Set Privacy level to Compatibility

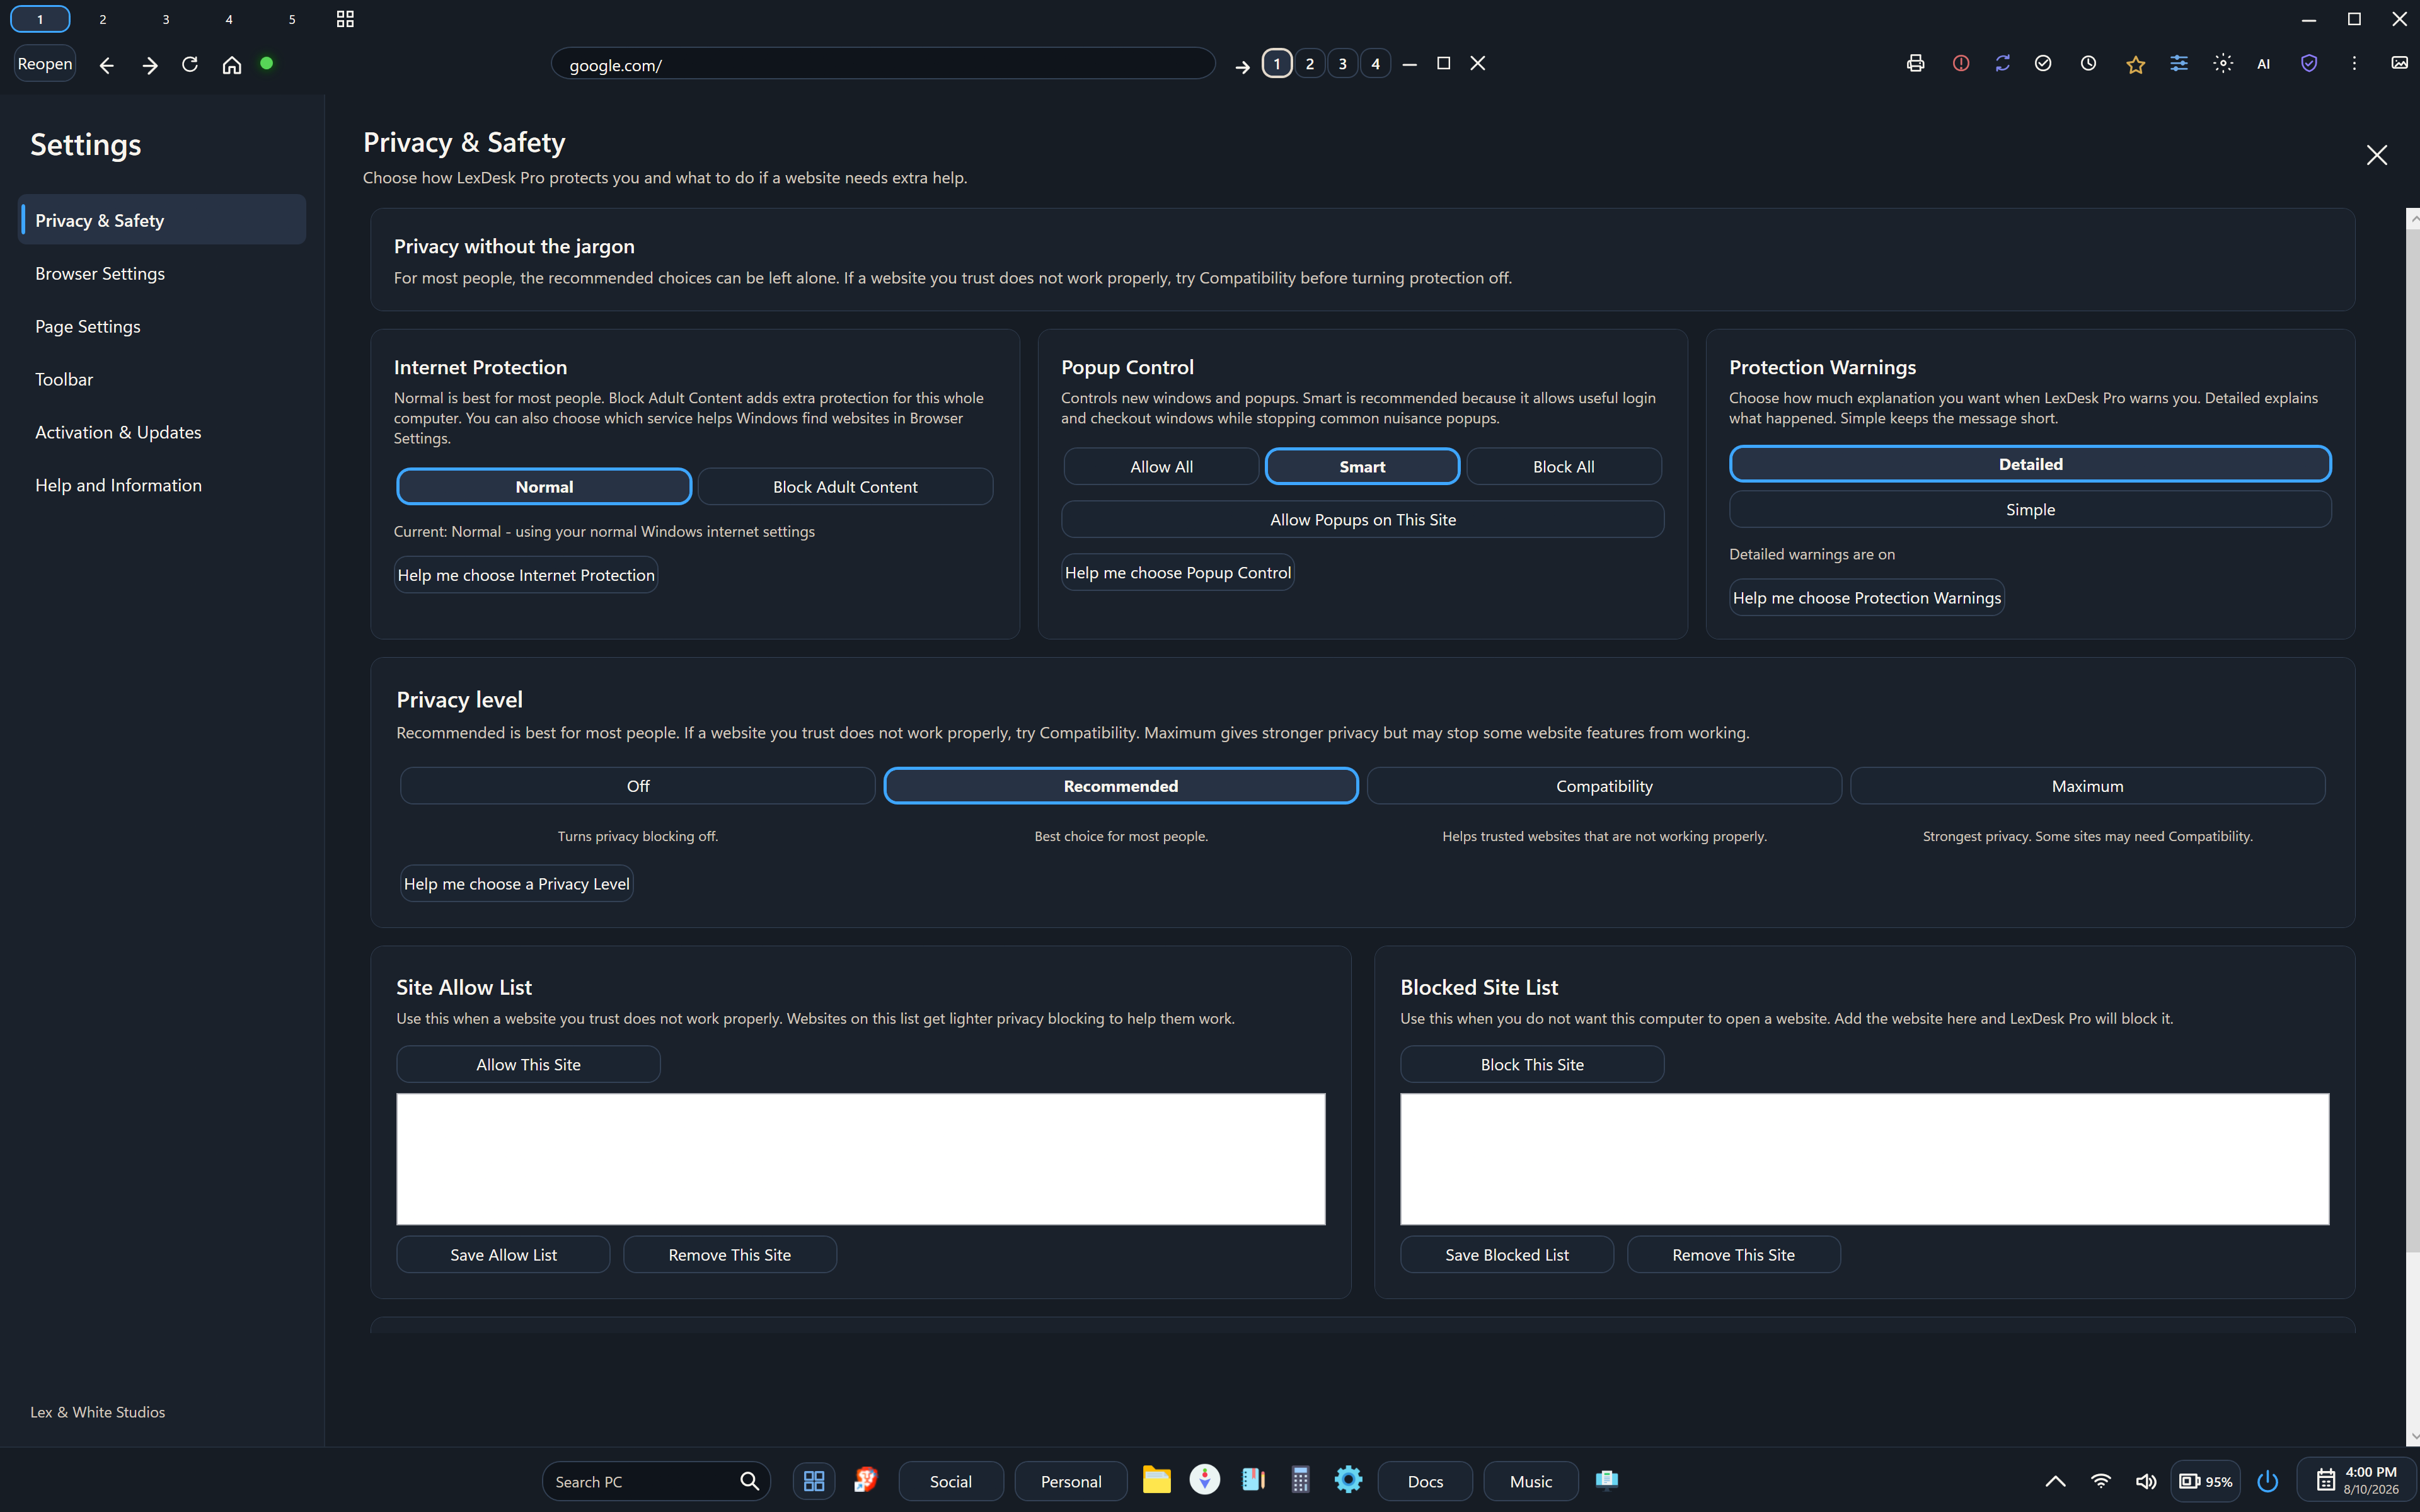pyautogui.click(x=1604, y=786)
